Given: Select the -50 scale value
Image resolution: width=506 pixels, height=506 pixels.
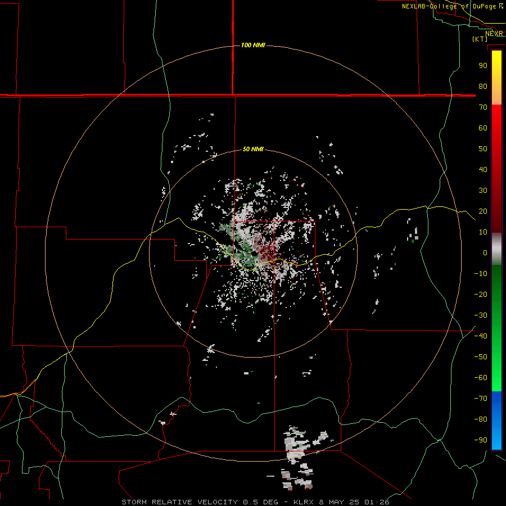Looking at the screenshot, I should (481, 357).
